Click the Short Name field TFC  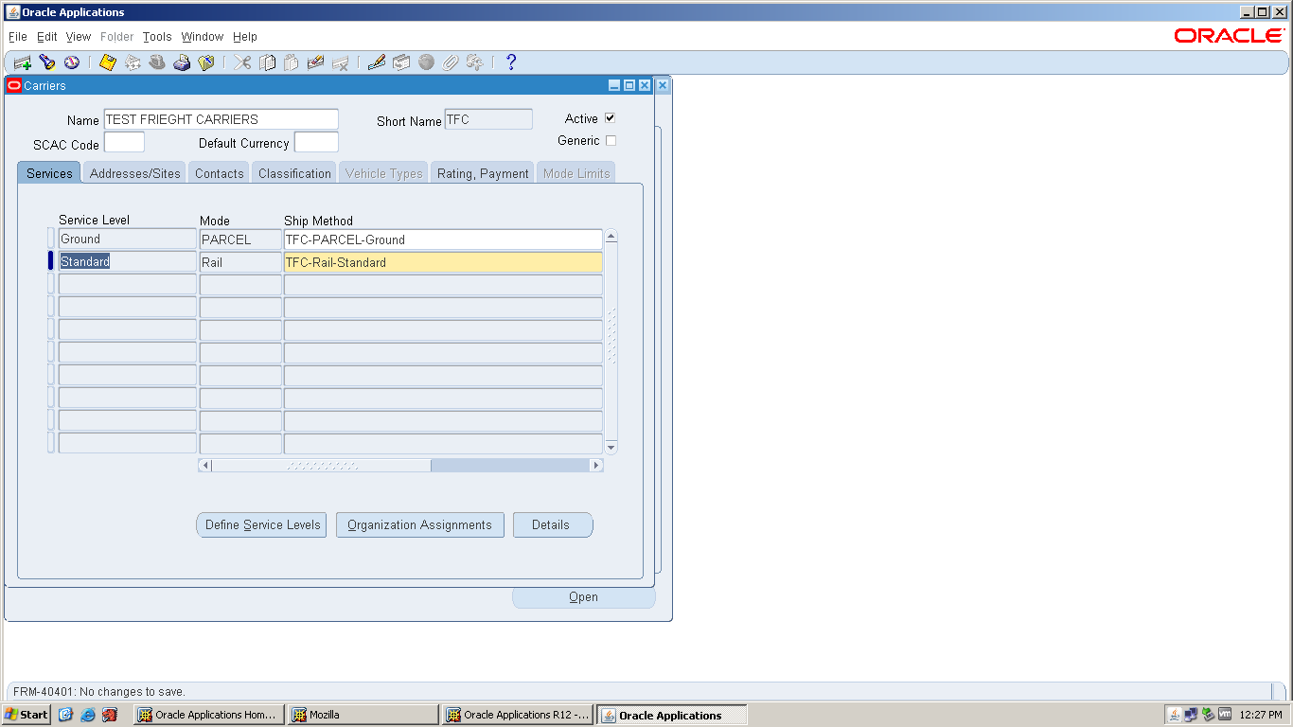[x=488, y=119]
